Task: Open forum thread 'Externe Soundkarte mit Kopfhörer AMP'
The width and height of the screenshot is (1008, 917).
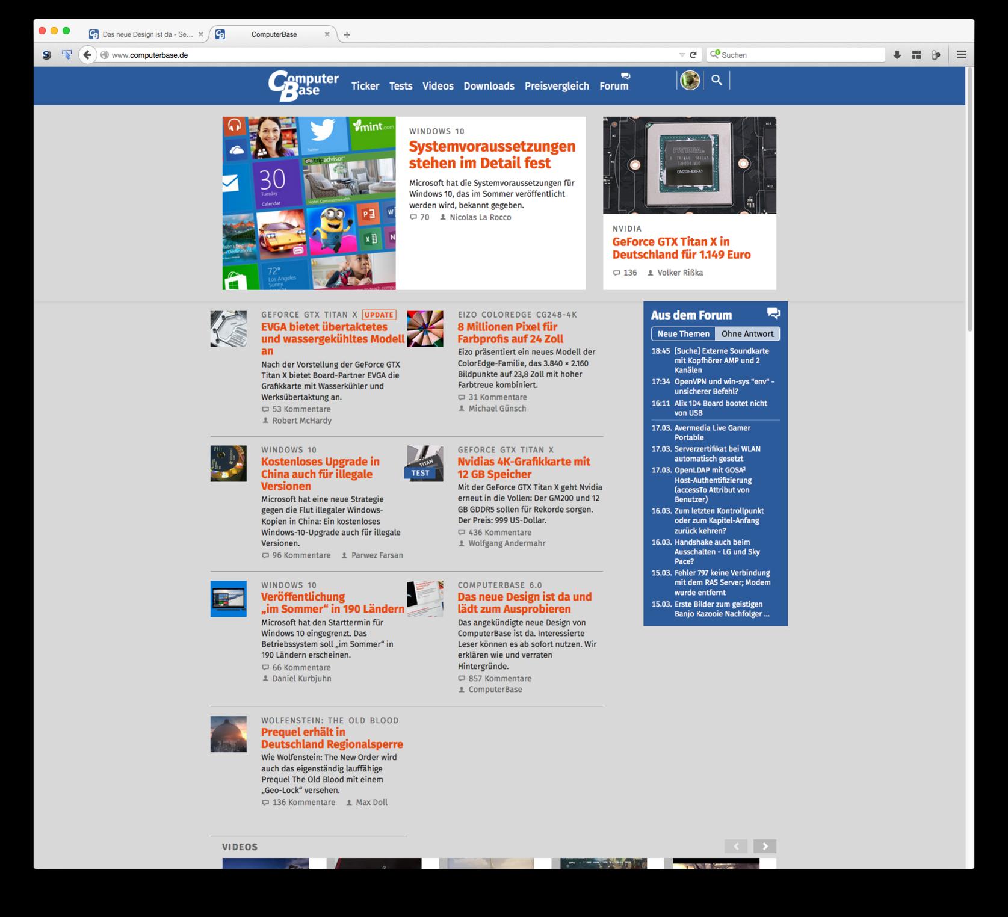Action: pos(722,360)
